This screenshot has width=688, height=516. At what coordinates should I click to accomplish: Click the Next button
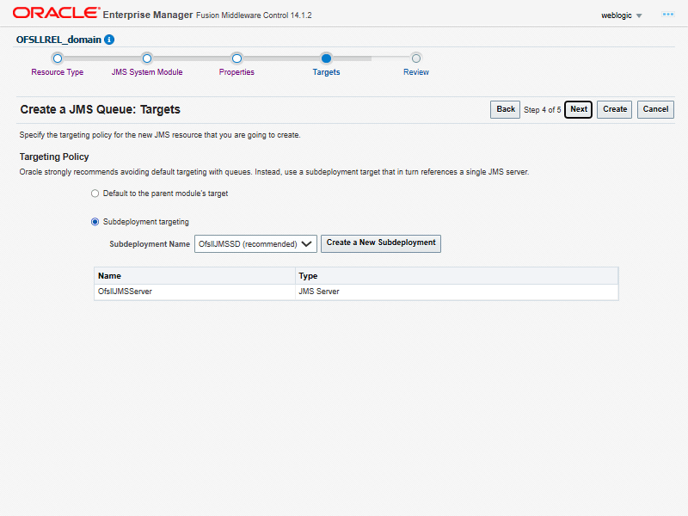(578, 109)
